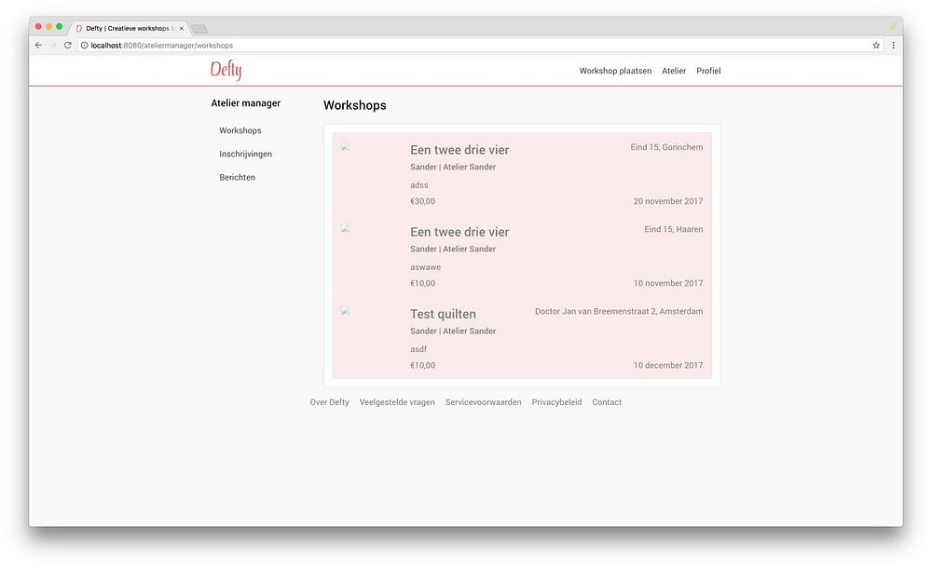The width and height of the screenshot is (932, 568).
Task: Click the Veelgestelde vragen footer link
Action: [x=397, y=402]
